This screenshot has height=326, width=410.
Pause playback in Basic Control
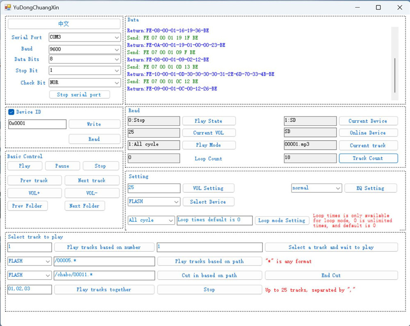pos(62,166)
